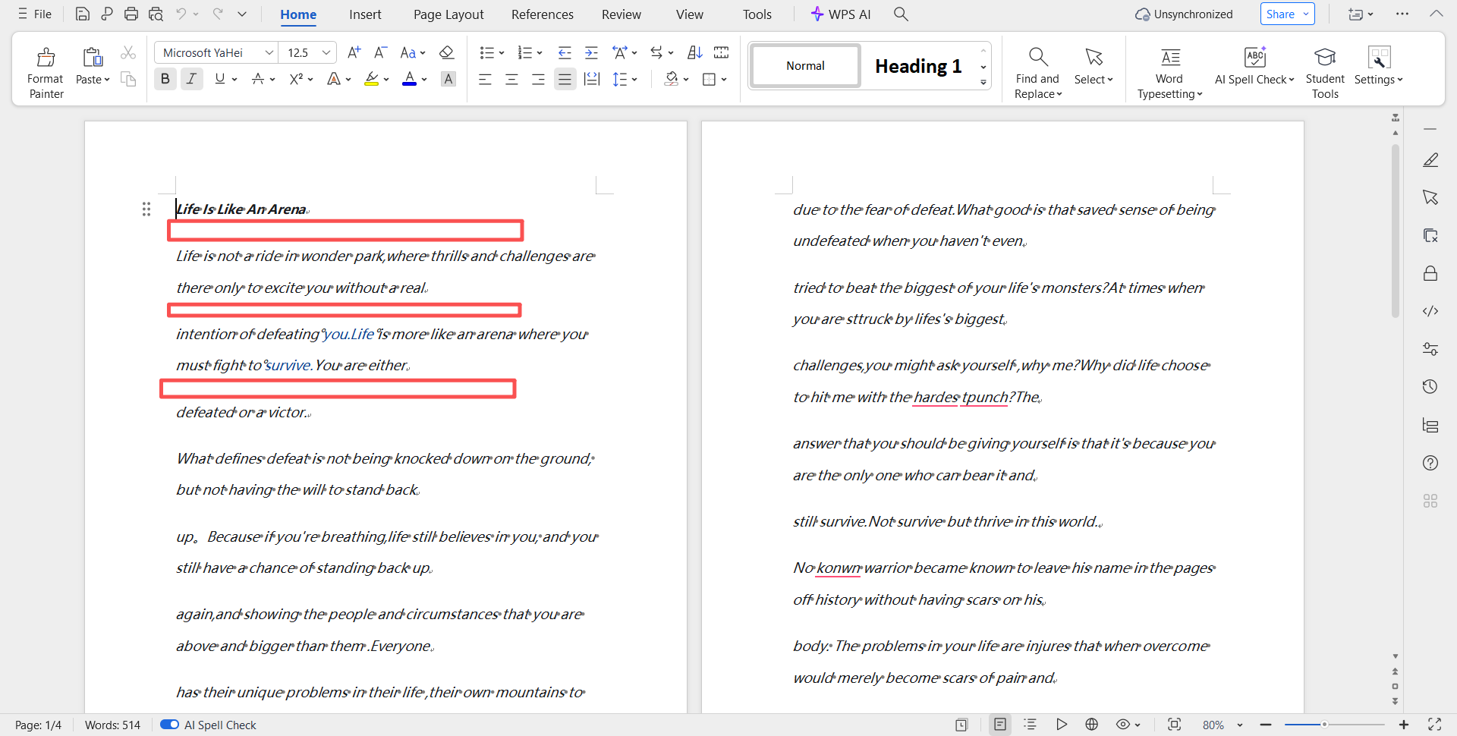Click the Justify alignment icon
1457x736 pixels.
565,79
